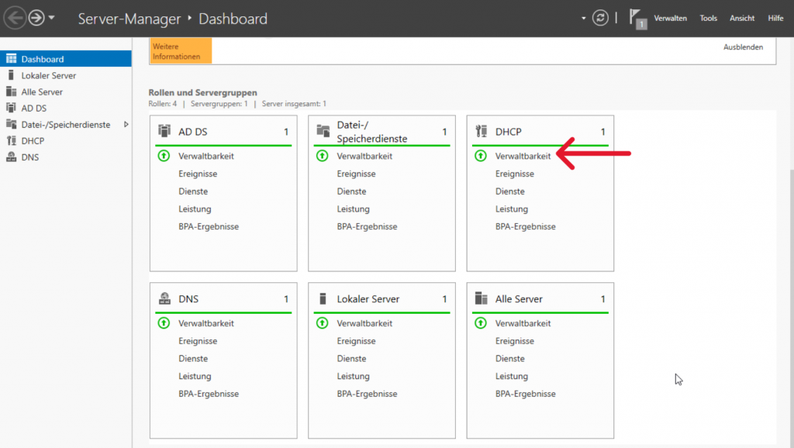This screenshot has width=794, height=448.
Task: Click the AD DS tile icon
Action: tap(164, 132)
